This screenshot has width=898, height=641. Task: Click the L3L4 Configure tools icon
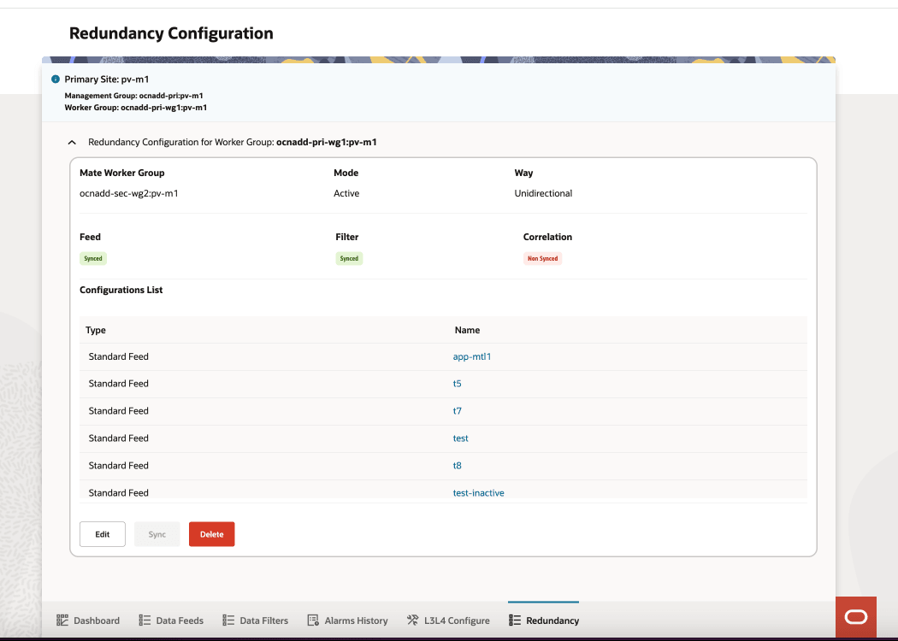(412, 620)
